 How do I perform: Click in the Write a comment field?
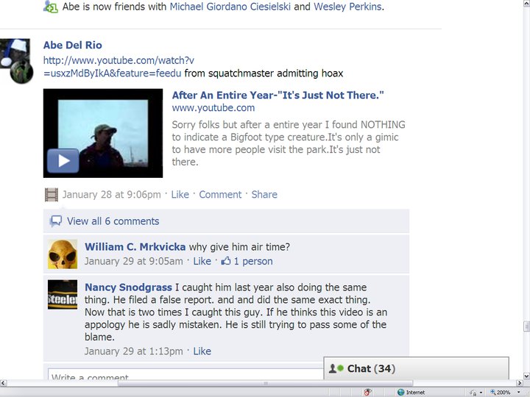pyautogui.click(x=185, y=374)
